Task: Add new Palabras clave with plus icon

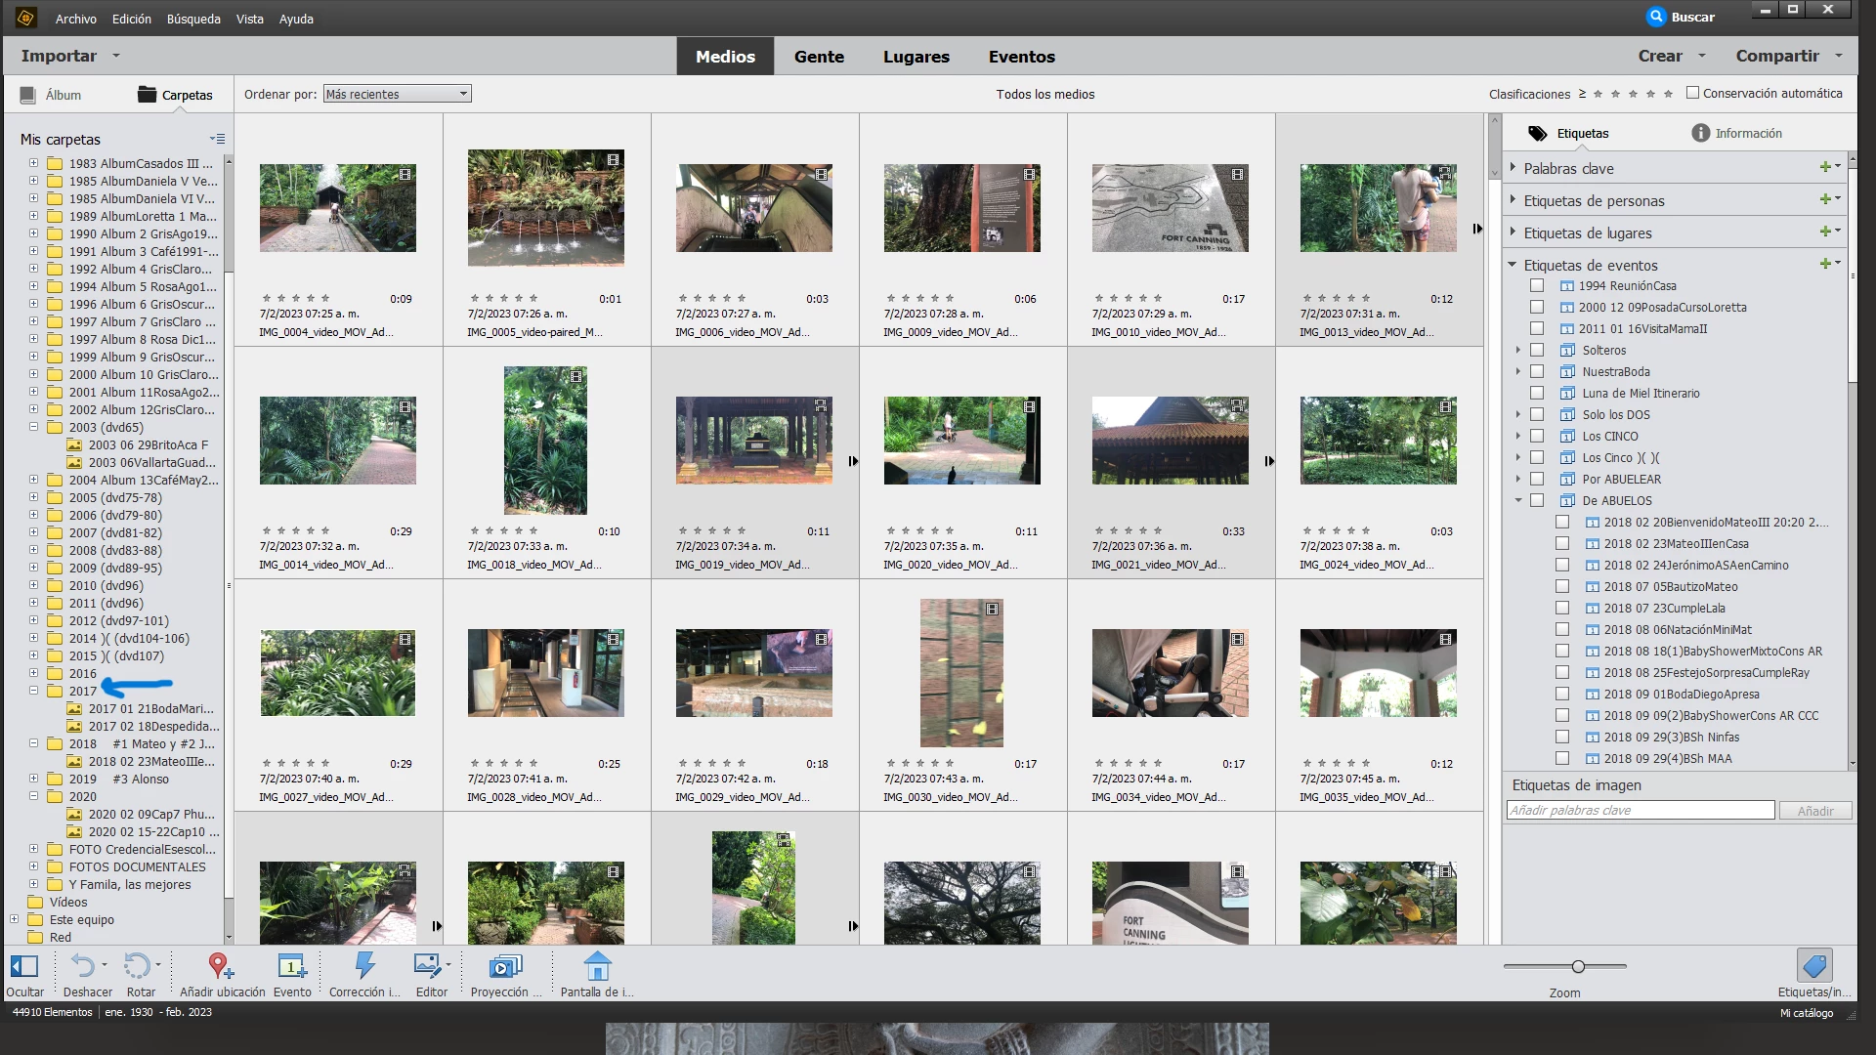Action: [1825, 168]
